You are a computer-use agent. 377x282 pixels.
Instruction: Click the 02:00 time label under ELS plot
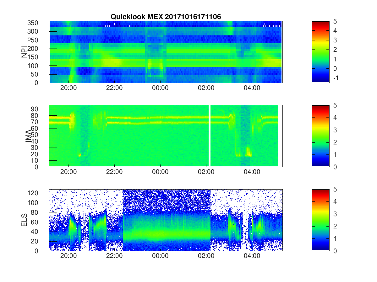(x=206, y=256)
